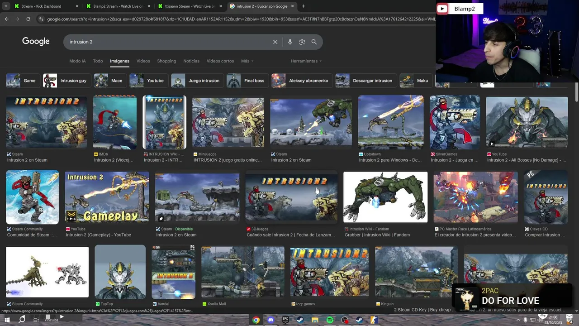Open Discord from the taskbar
This screenshot has width=579, height=326.
click(x=271, y=320)
